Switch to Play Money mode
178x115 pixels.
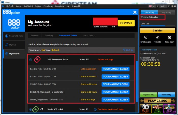(166, 12)
